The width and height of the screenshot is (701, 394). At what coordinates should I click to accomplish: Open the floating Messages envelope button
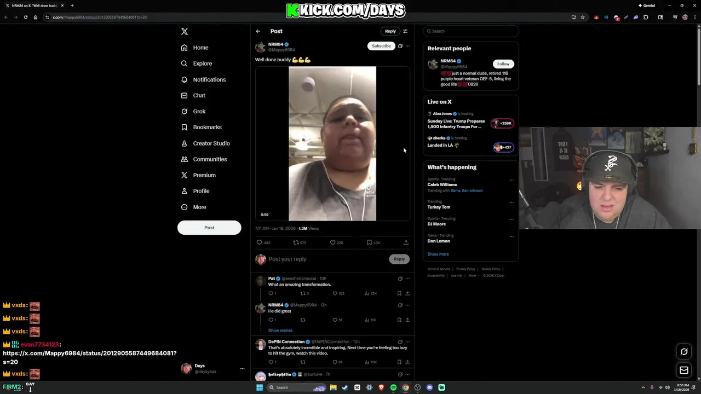[684, 370]
